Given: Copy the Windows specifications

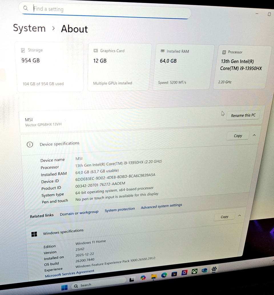Looking at the screenshot, I should pyautogui.click(x=224, y=217).
